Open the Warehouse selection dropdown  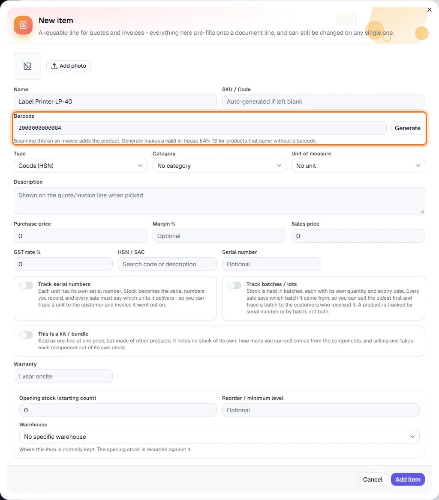point(219,437)
